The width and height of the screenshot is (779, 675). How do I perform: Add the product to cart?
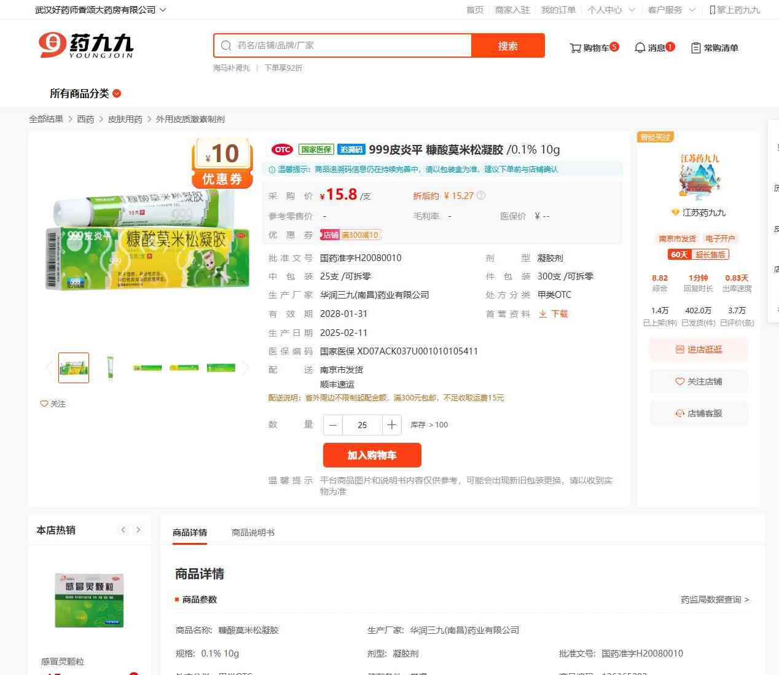[372, 455]
